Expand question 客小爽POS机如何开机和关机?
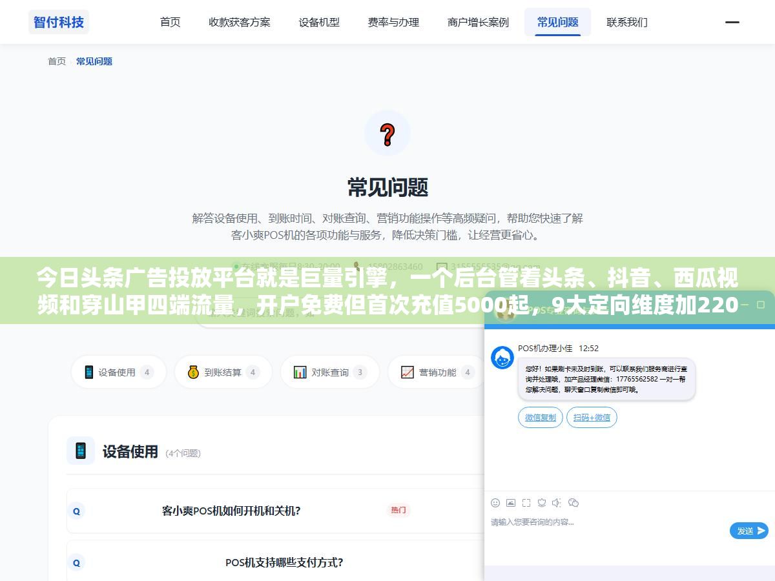Viewport: 775px width, 581px height. (x=231, y=511)
